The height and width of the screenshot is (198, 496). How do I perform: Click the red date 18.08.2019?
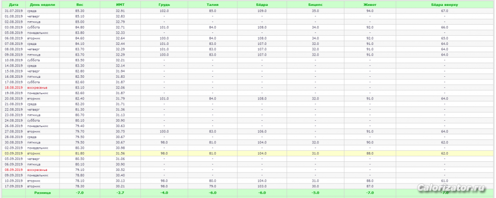tap(14, 87)
